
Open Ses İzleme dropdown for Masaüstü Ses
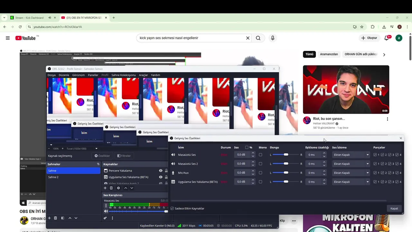pyautogui.click(x=351, y=155)
